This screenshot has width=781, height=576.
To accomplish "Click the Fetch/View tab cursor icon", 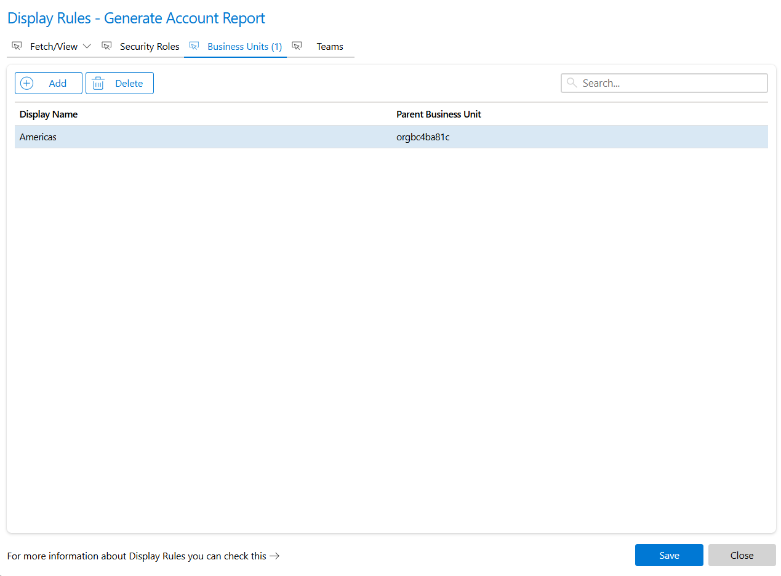I will coord(17,46).
